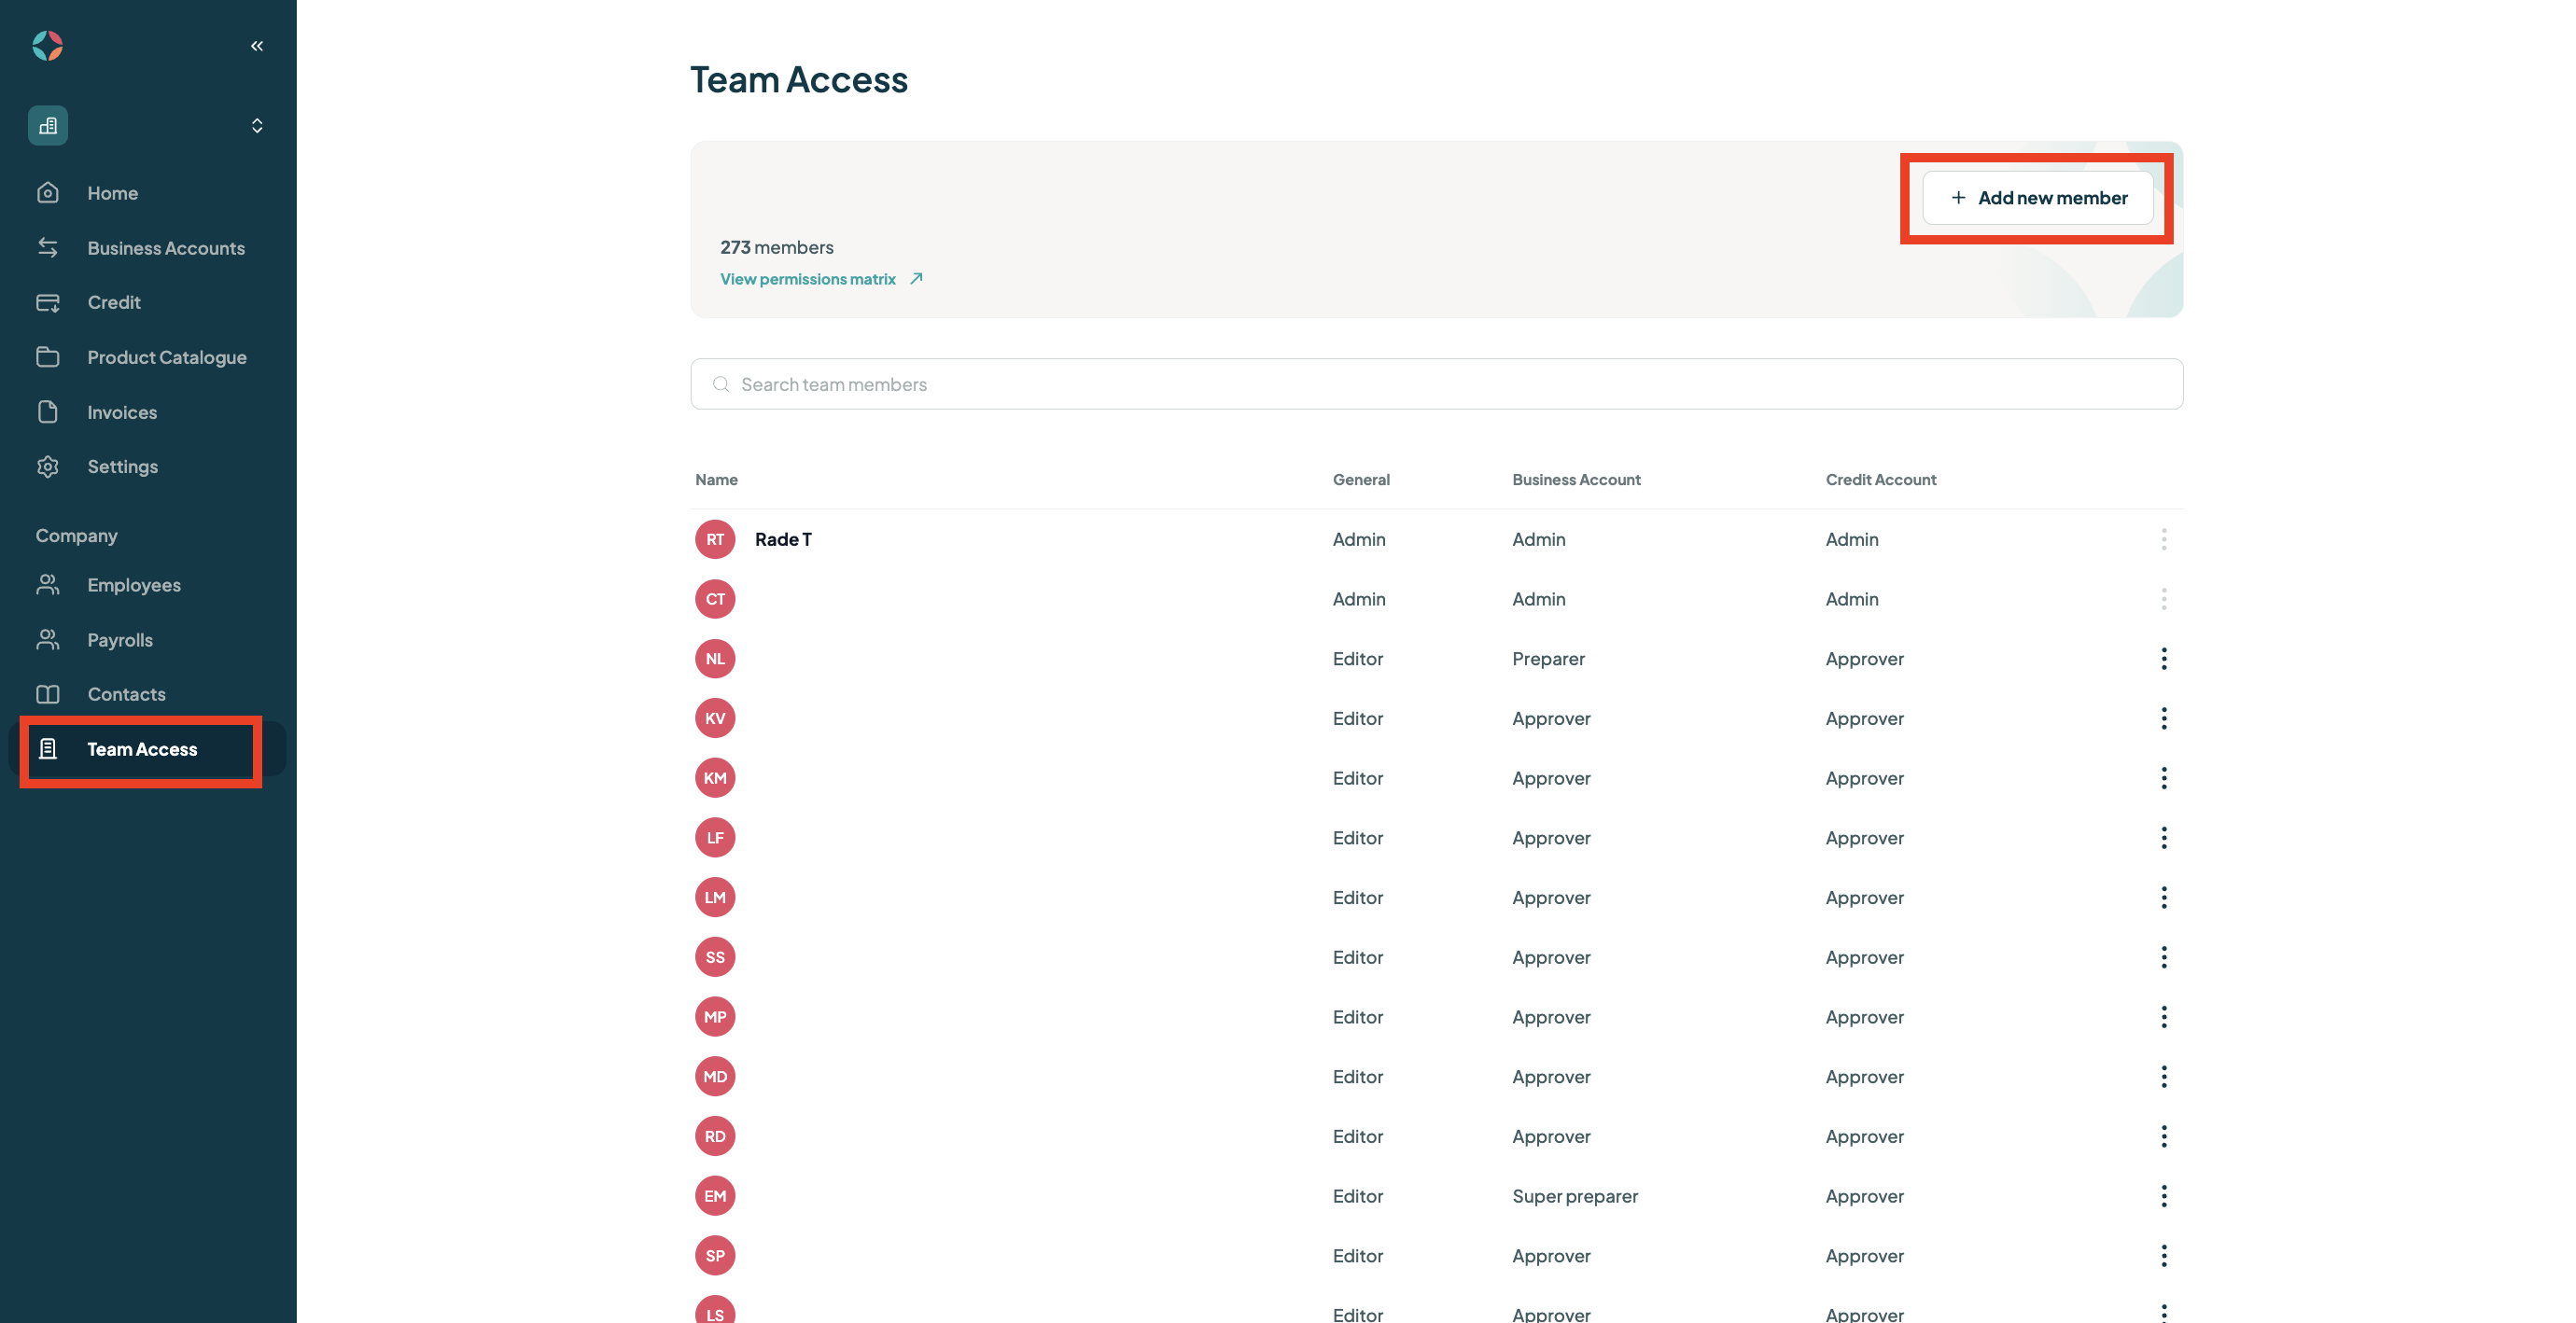Click the Add new member button
The width and height of the screenshot is (2576, 1323).
tap(2037, 197)
